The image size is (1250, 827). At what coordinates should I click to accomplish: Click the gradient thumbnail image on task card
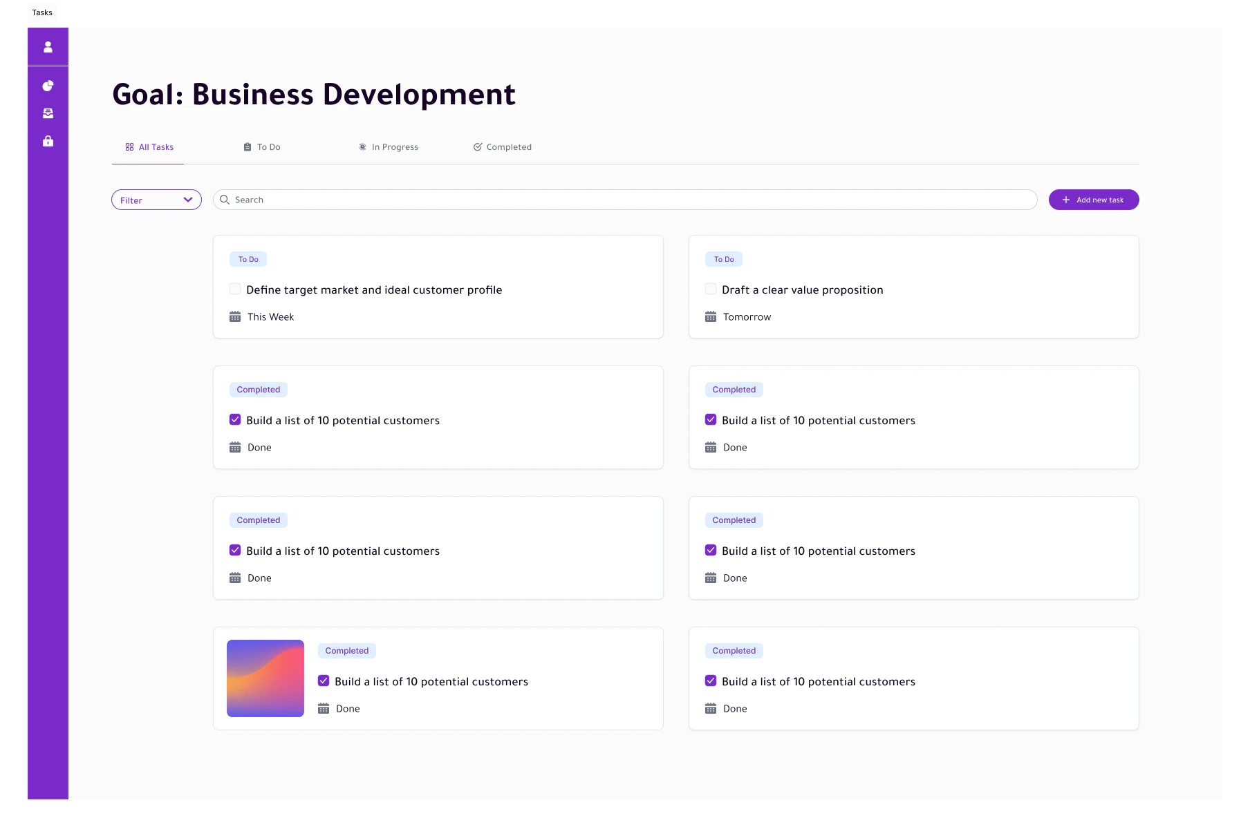[265, 678]
